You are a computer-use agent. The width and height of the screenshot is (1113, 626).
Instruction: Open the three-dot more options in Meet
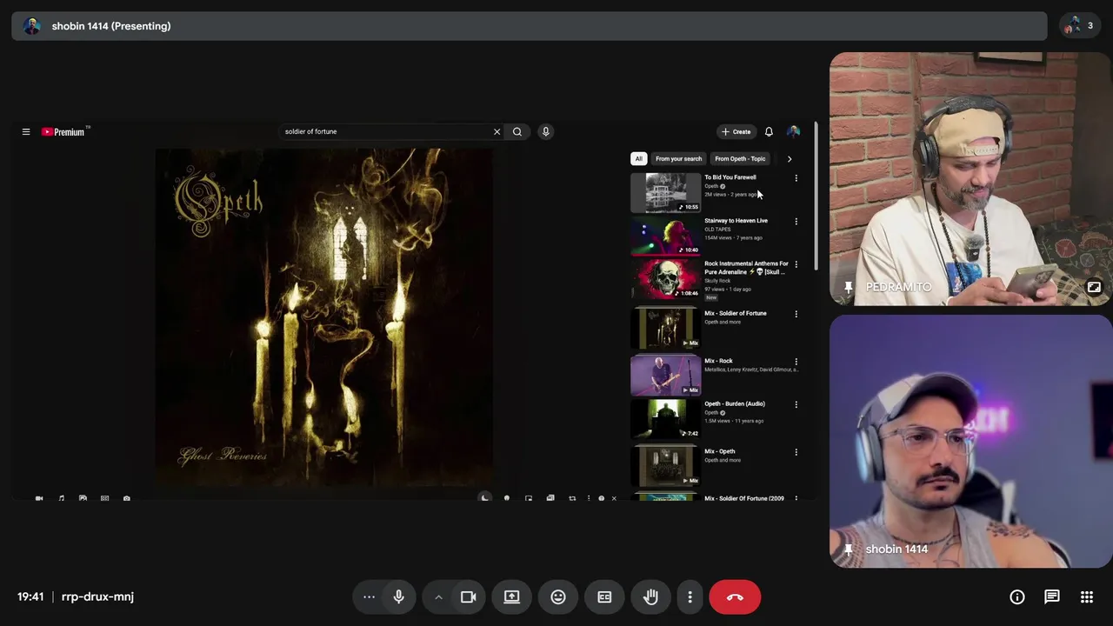[690, 597]
